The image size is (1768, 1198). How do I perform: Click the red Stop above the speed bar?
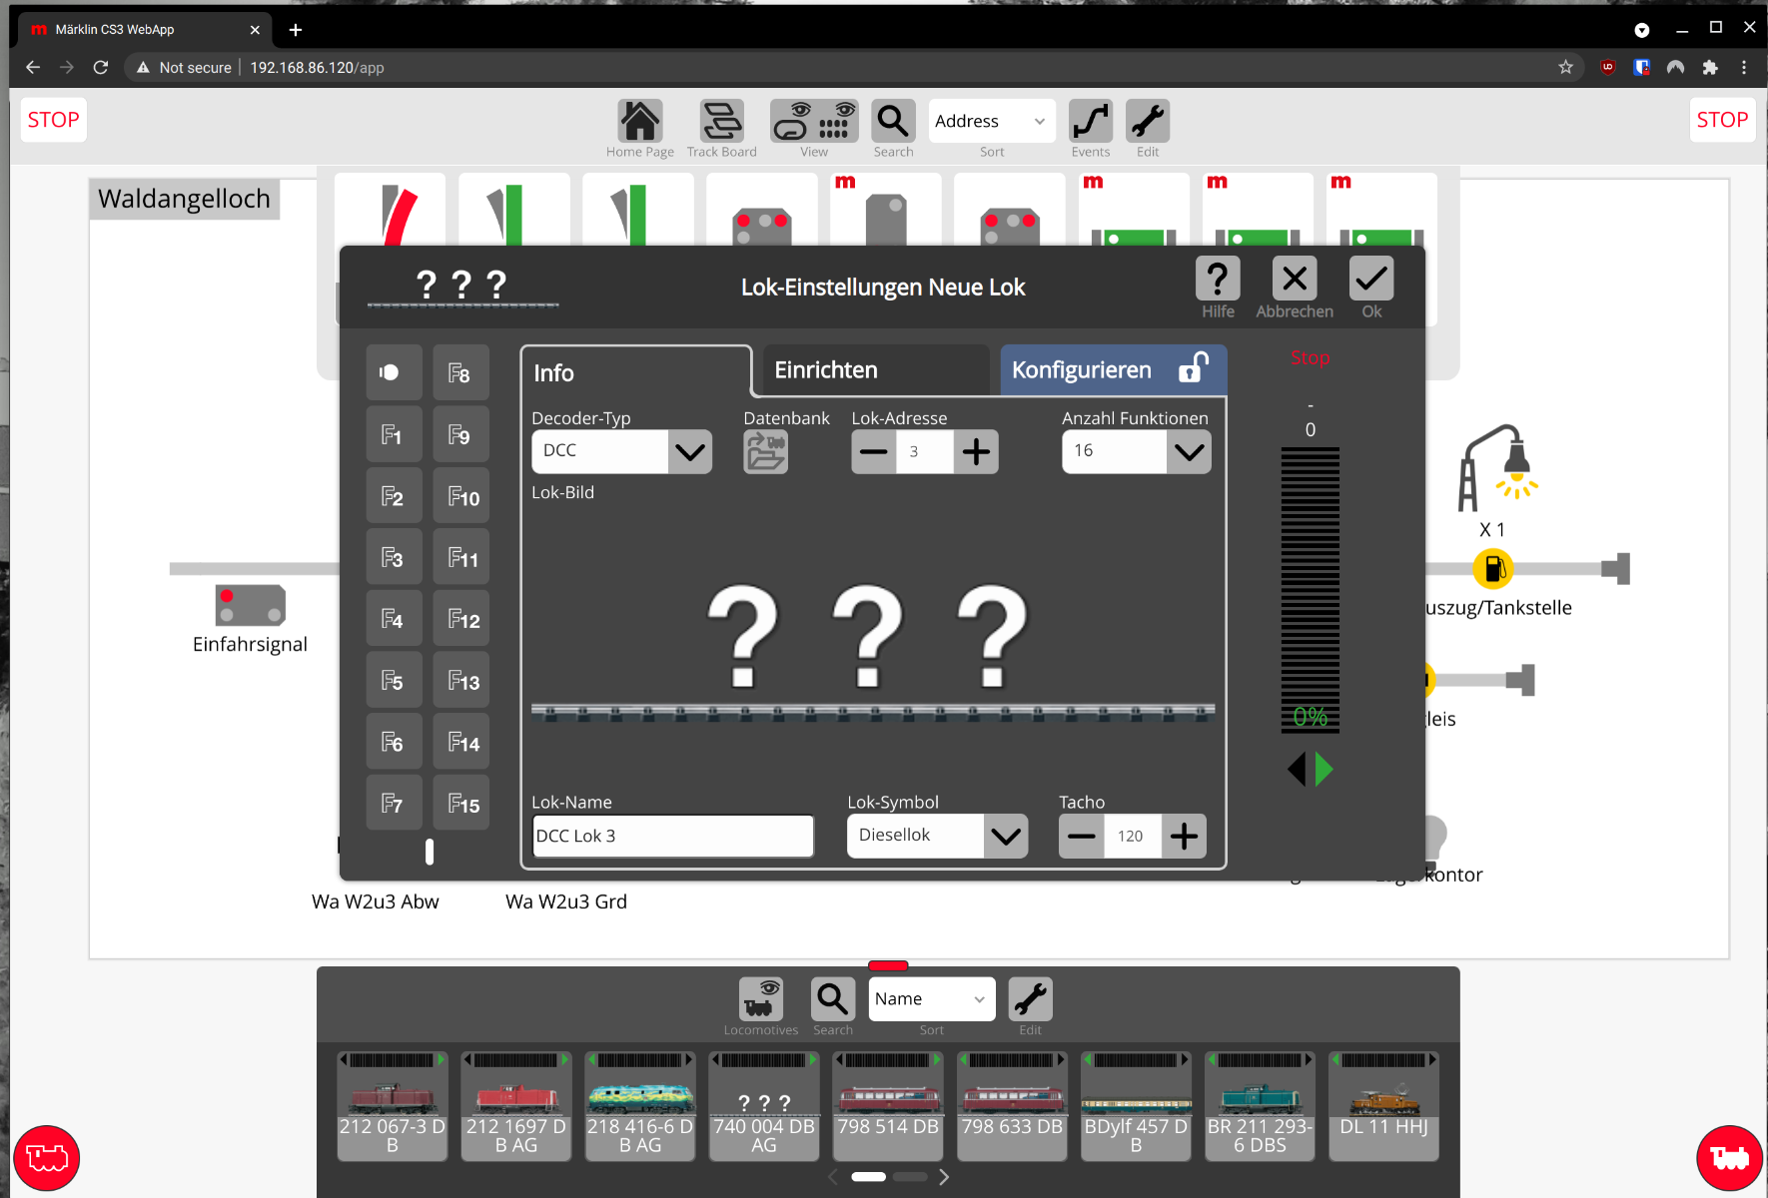1311,357
